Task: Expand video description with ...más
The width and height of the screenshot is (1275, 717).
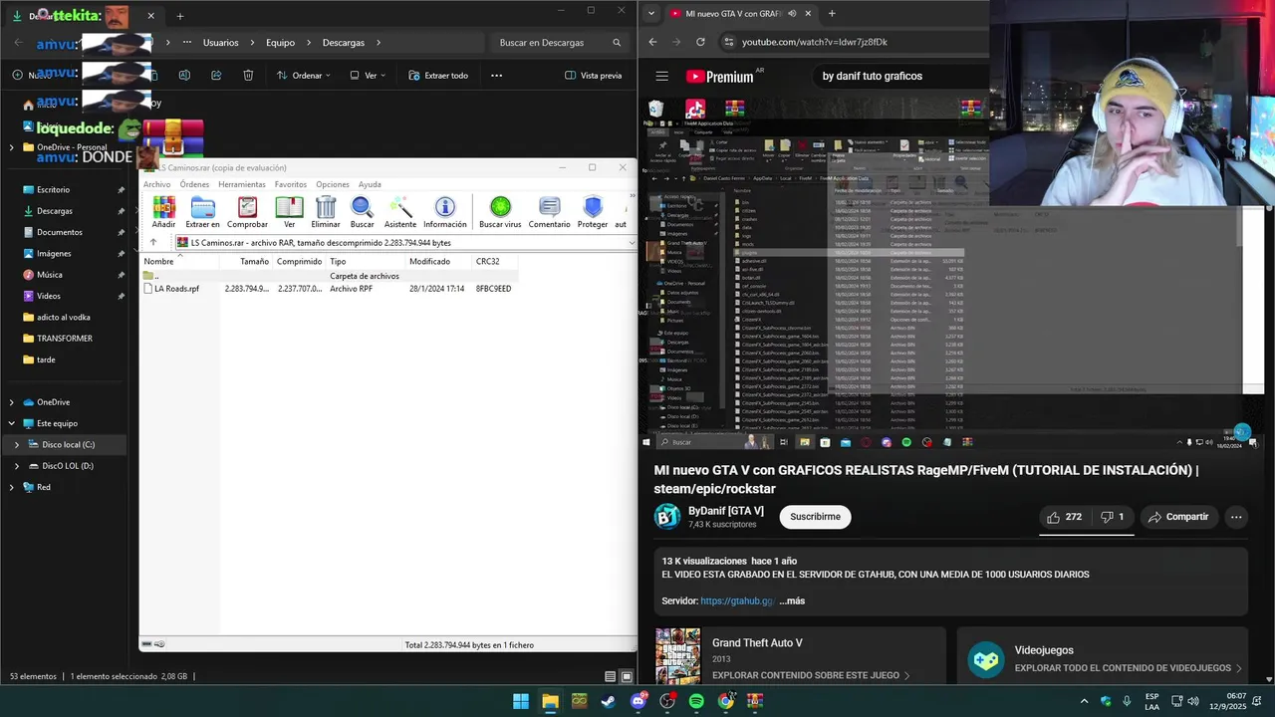Action: pyautogui.click(x=792, y=600)
